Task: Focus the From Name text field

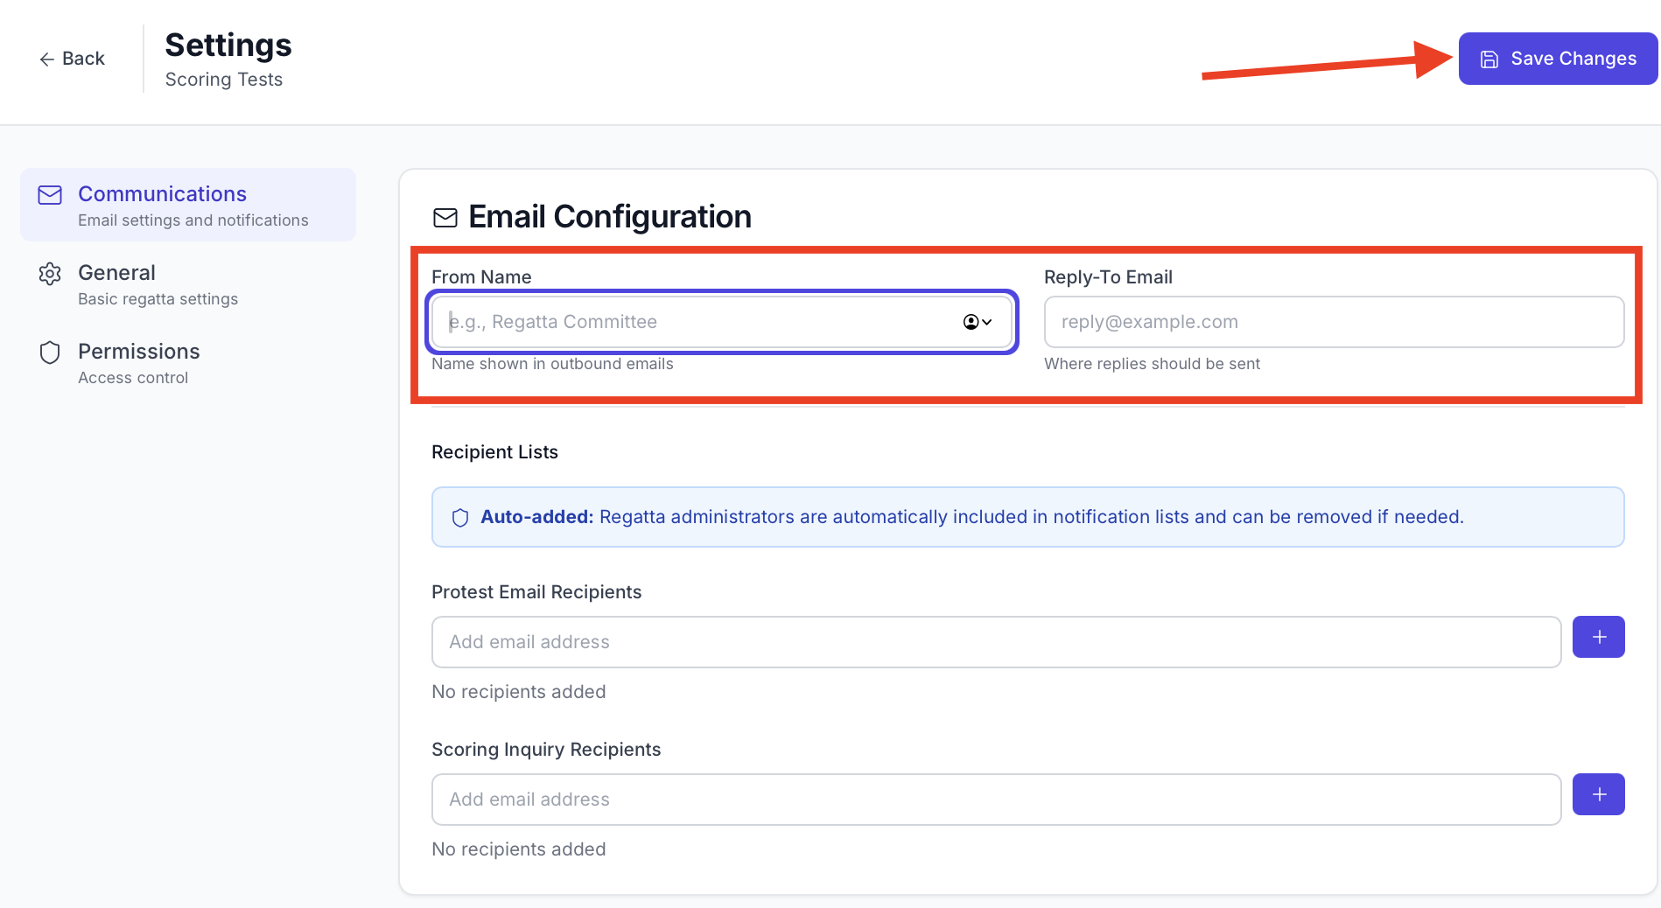Action: click(x=691, y=322)
